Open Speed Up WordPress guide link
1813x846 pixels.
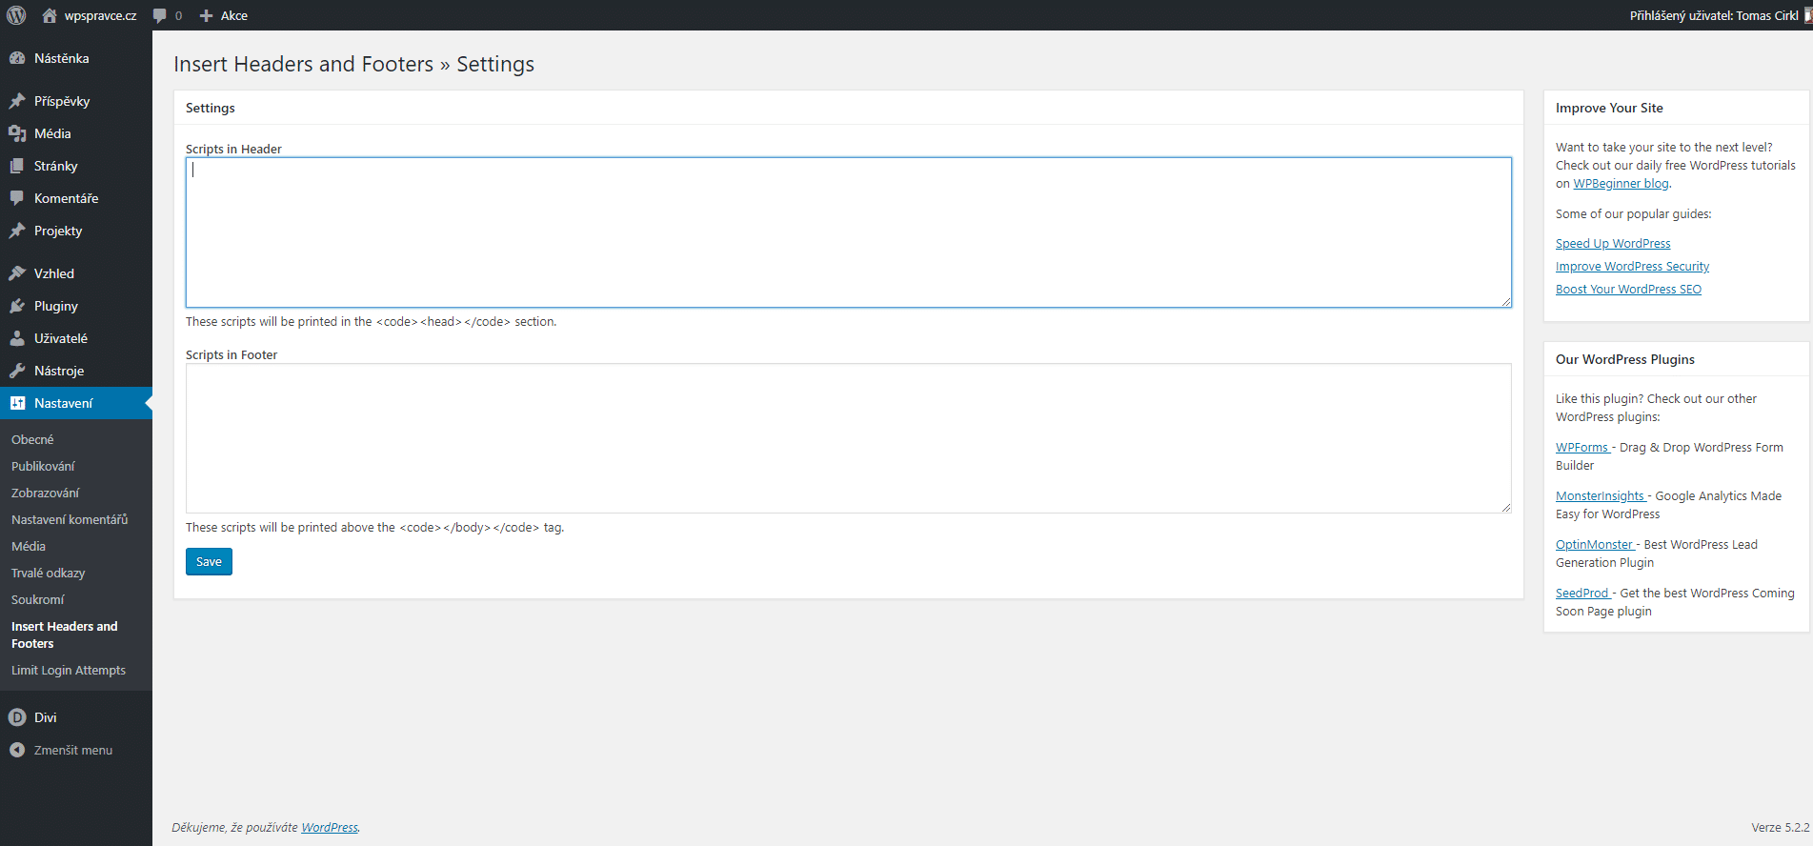pos(1613,243)
